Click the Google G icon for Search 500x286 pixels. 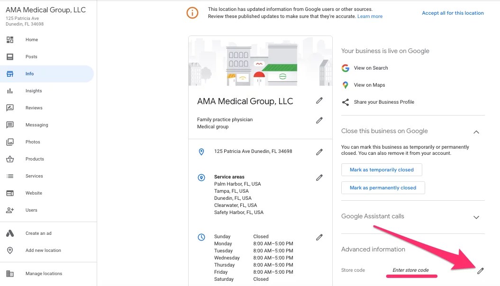(x=345, y=68)
